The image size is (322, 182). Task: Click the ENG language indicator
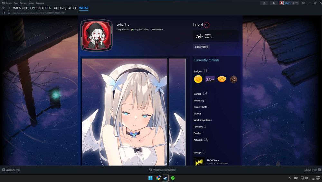296,178
